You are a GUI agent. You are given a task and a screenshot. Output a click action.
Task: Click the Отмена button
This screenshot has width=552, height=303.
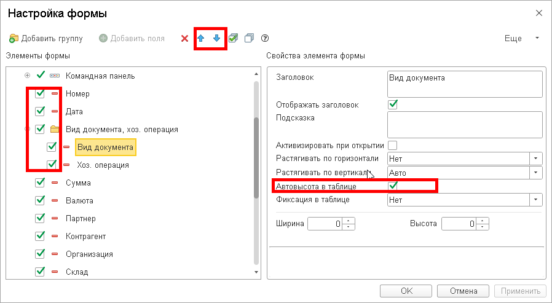point(464,291)
